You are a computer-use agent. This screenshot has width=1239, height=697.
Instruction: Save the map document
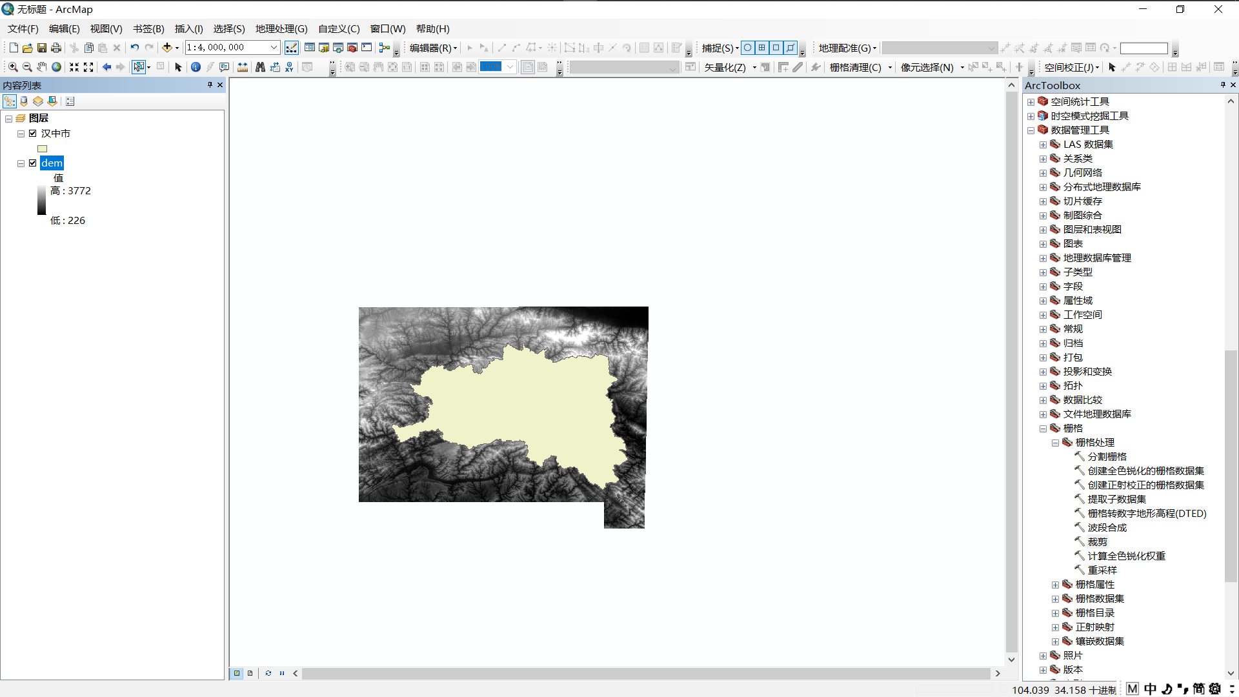(42, 48)
